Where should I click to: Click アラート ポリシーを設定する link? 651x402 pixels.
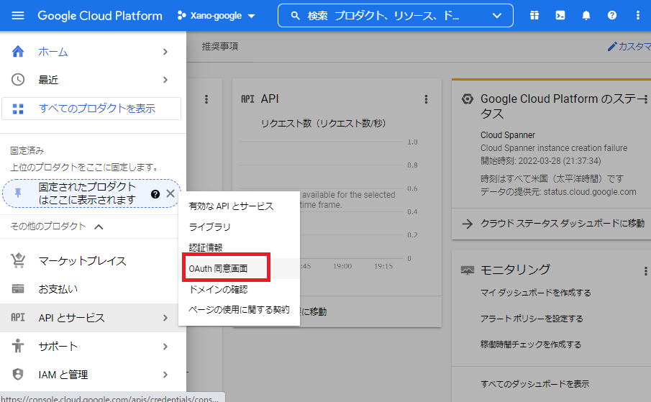coord(532,319)
